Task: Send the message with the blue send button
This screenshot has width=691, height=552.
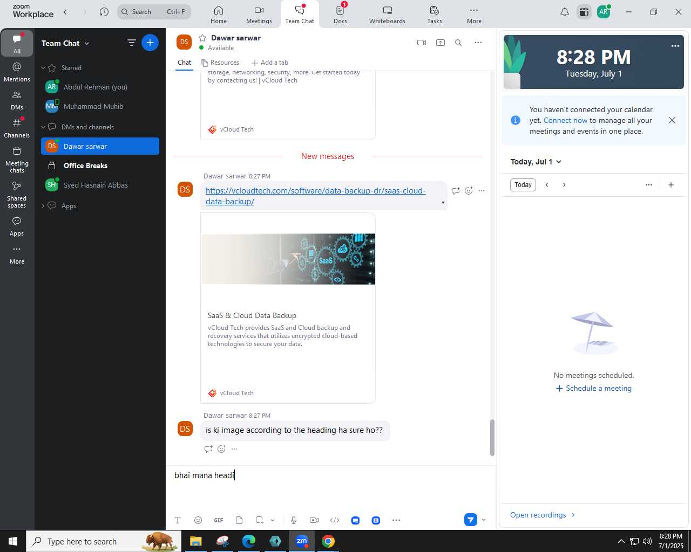Action: pos(471,520)
